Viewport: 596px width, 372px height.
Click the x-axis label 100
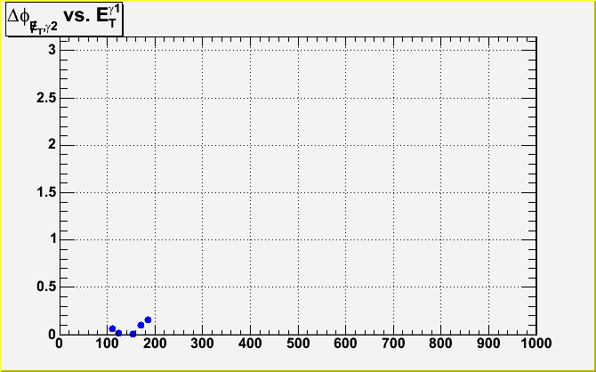(x=107, y=343)
